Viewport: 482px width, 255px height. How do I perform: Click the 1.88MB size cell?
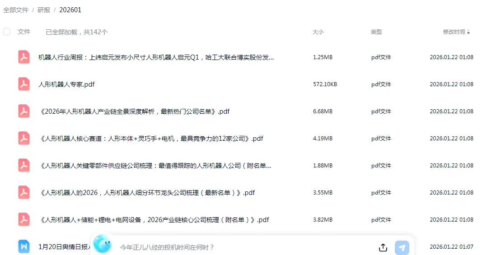click(323, 165)
